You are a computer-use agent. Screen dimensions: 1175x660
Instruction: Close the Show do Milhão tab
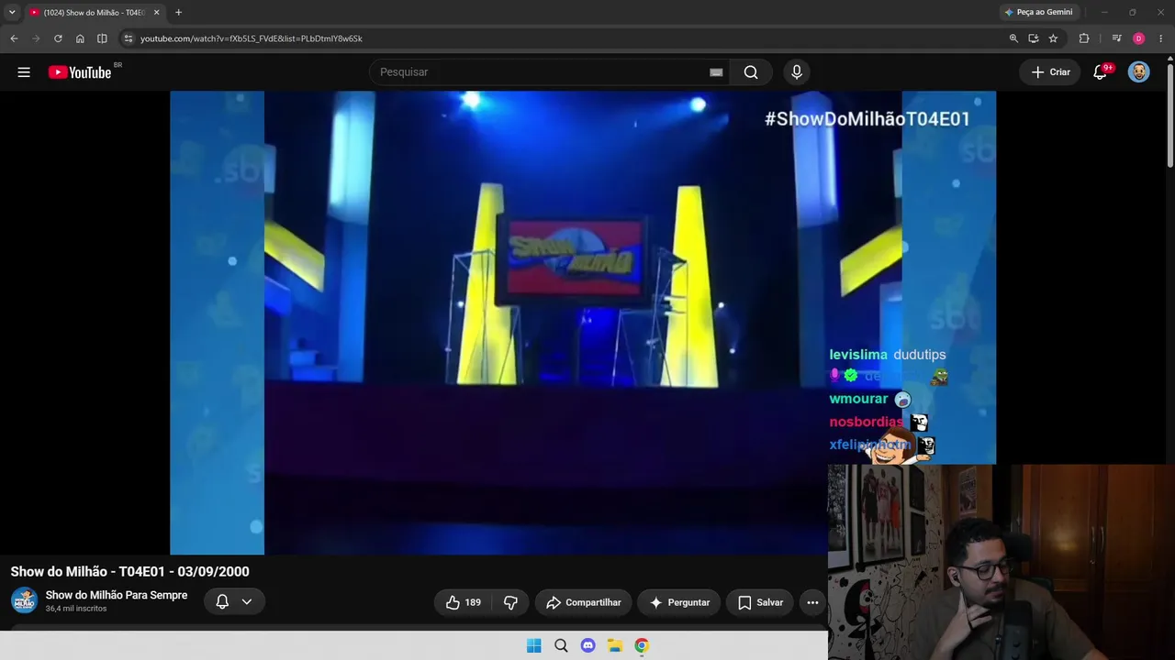156,13
